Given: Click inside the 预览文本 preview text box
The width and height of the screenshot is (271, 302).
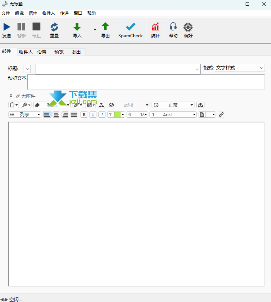Looking at the screenshot, I should point(146,82).
